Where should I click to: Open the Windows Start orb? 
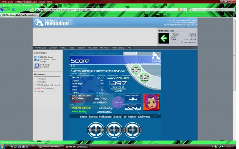tap(2, 146)
